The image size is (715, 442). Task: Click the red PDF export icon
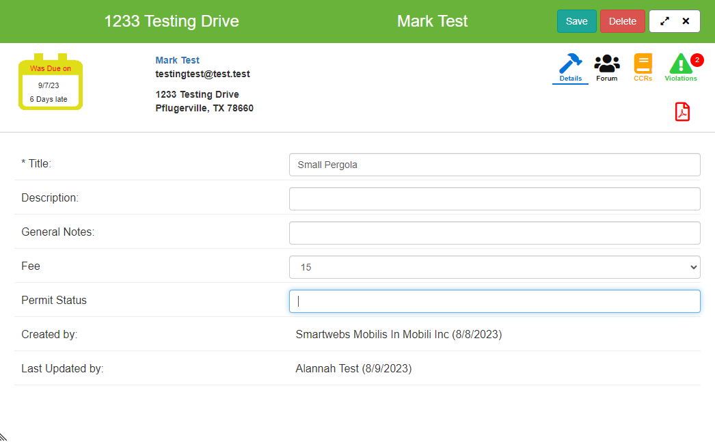(682, 111)
